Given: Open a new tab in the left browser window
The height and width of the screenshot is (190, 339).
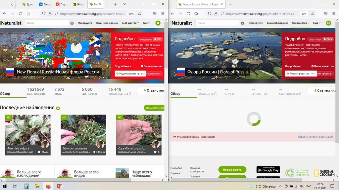Looking at the screenshot, I should pos(116,4).
